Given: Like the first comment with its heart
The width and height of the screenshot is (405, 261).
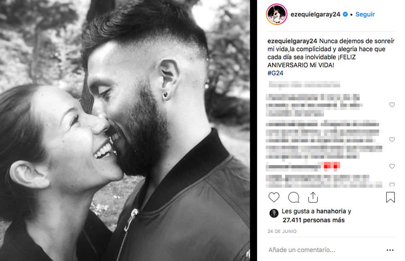Looking at the screenshot, I should (392, 105).
